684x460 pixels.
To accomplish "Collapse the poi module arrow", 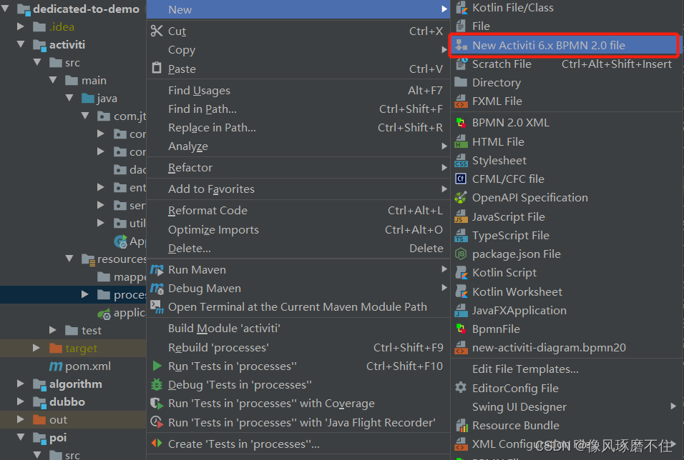I will (21, 437).
